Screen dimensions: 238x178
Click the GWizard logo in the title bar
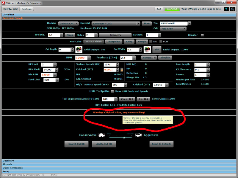pyautogui.click(x=3, y=3)
